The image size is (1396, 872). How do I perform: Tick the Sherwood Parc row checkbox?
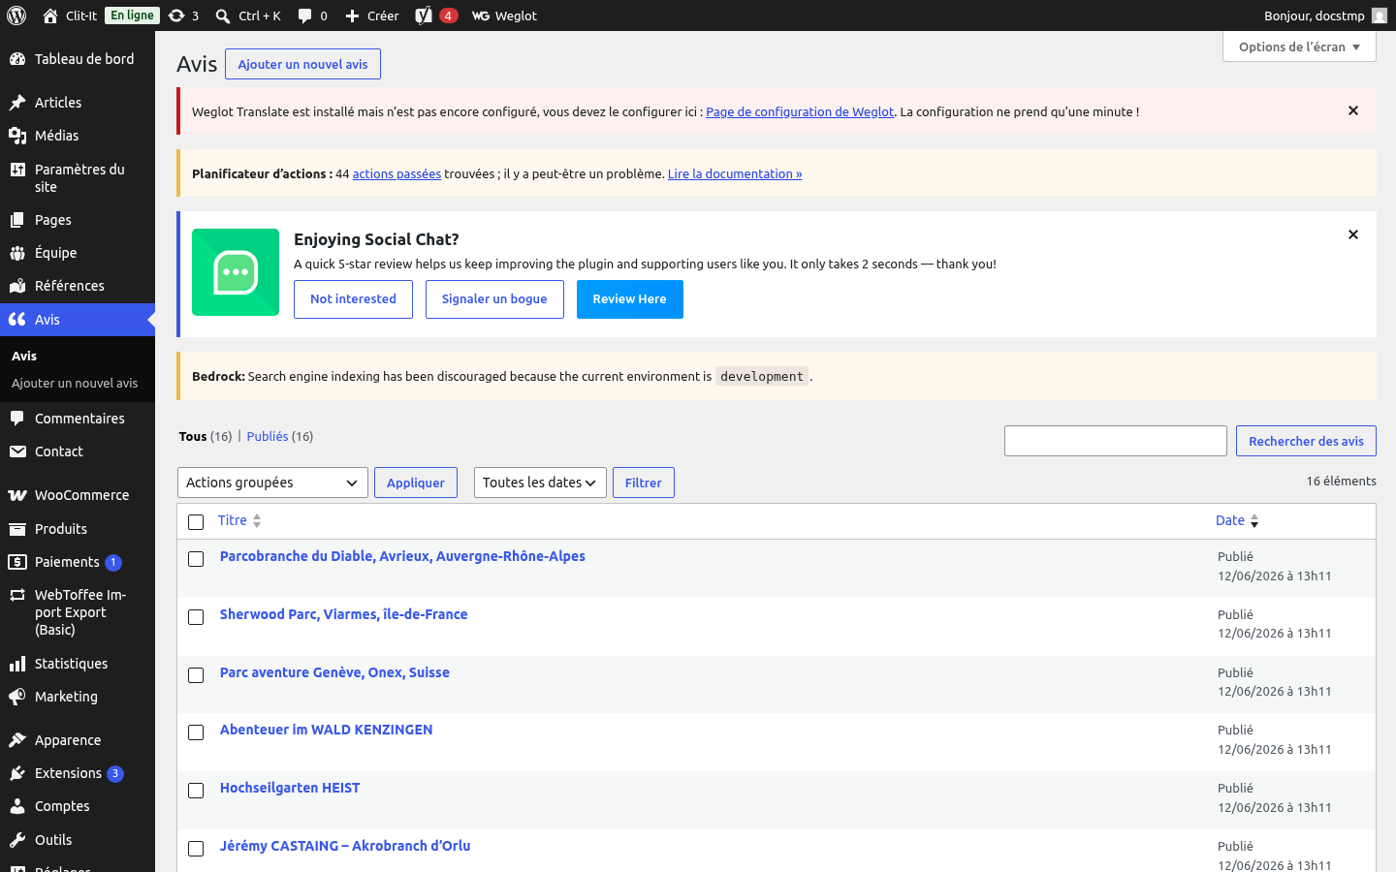point(196,617)
